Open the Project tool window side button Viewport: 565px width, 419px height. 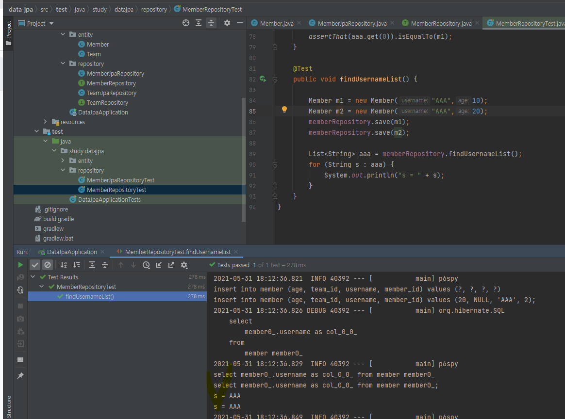8,33
